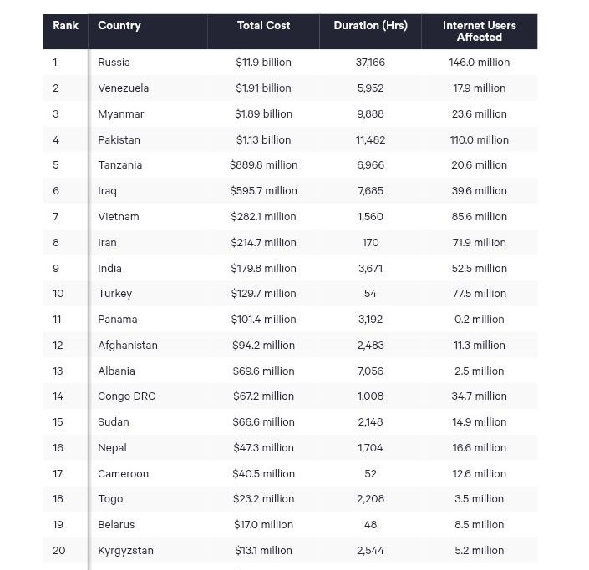Image resolution: width=589 pixels, height=570 pixels.
Task: Click Myanmar's $1.89 billion cost cell
Action: pos(263,114)
